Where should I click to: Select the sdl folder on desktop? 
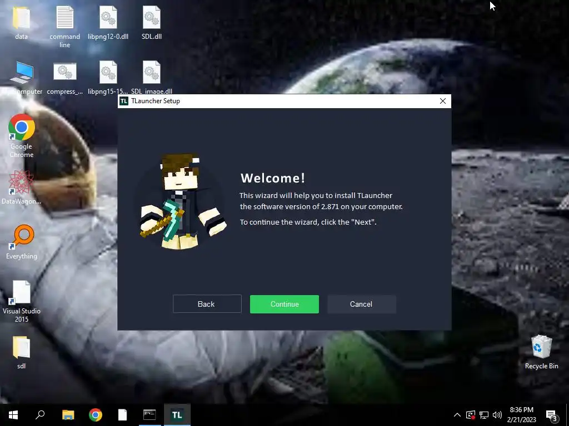[x=22, y=352]
